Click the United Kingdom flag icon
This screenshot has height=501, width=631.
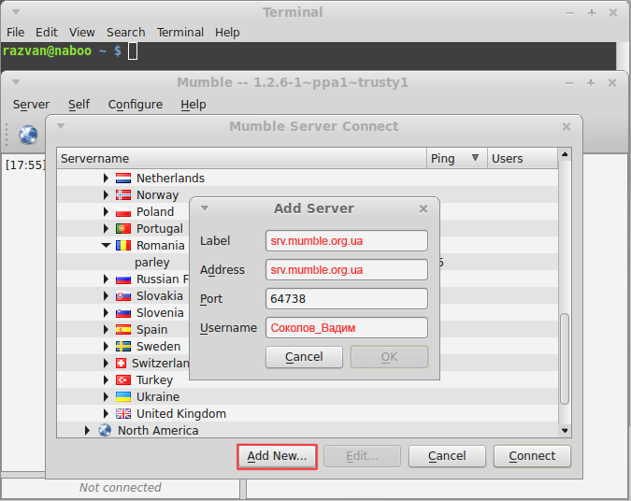tap(123, 413)
